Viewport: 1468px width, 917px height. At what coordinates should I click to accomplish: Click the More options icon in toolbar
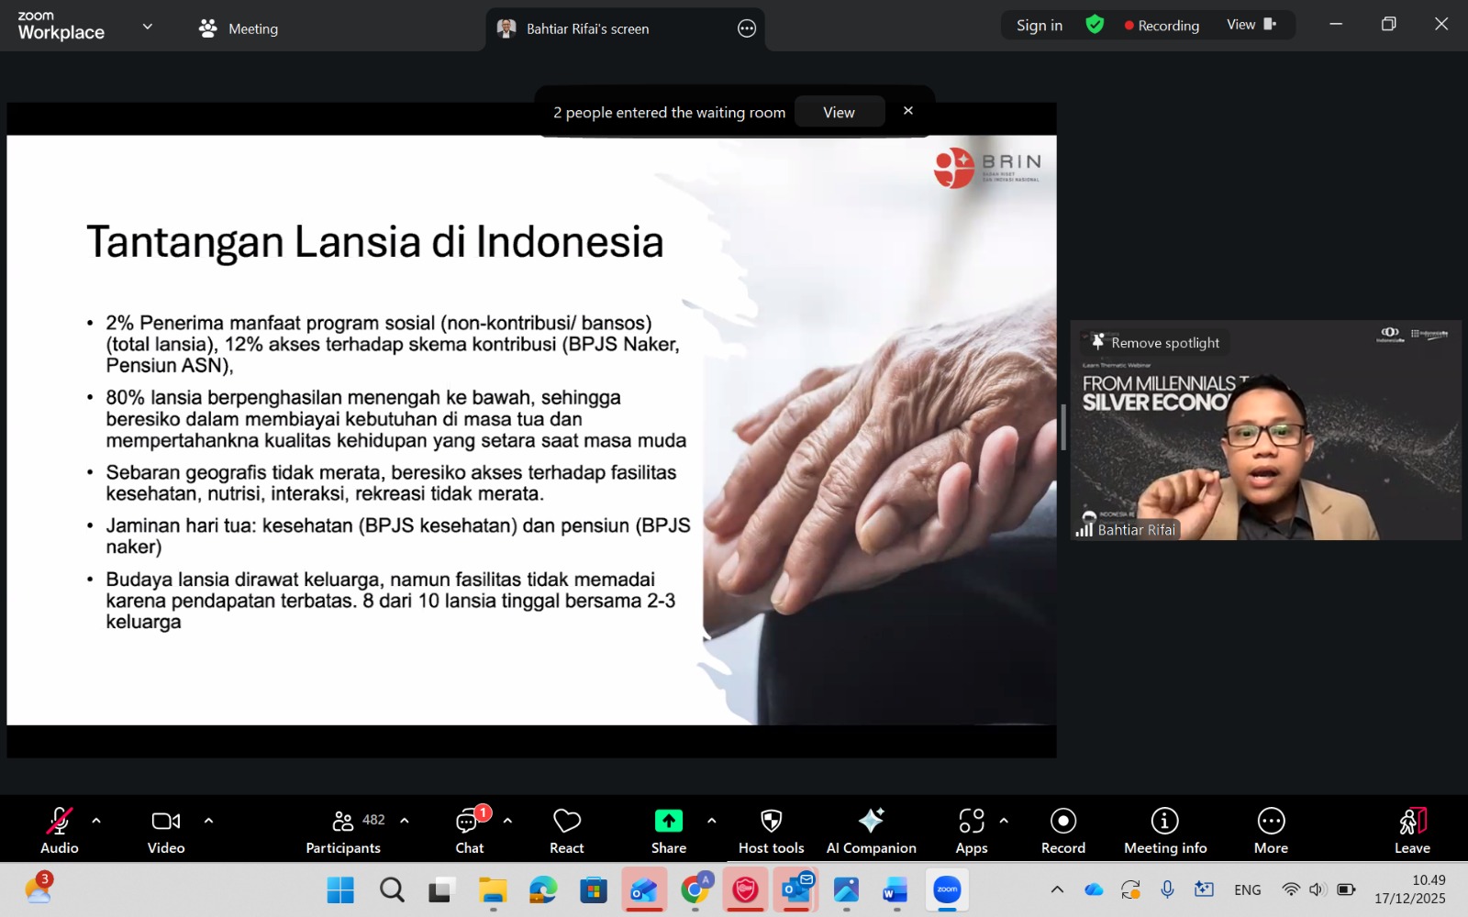click(x=1271, y=821)
